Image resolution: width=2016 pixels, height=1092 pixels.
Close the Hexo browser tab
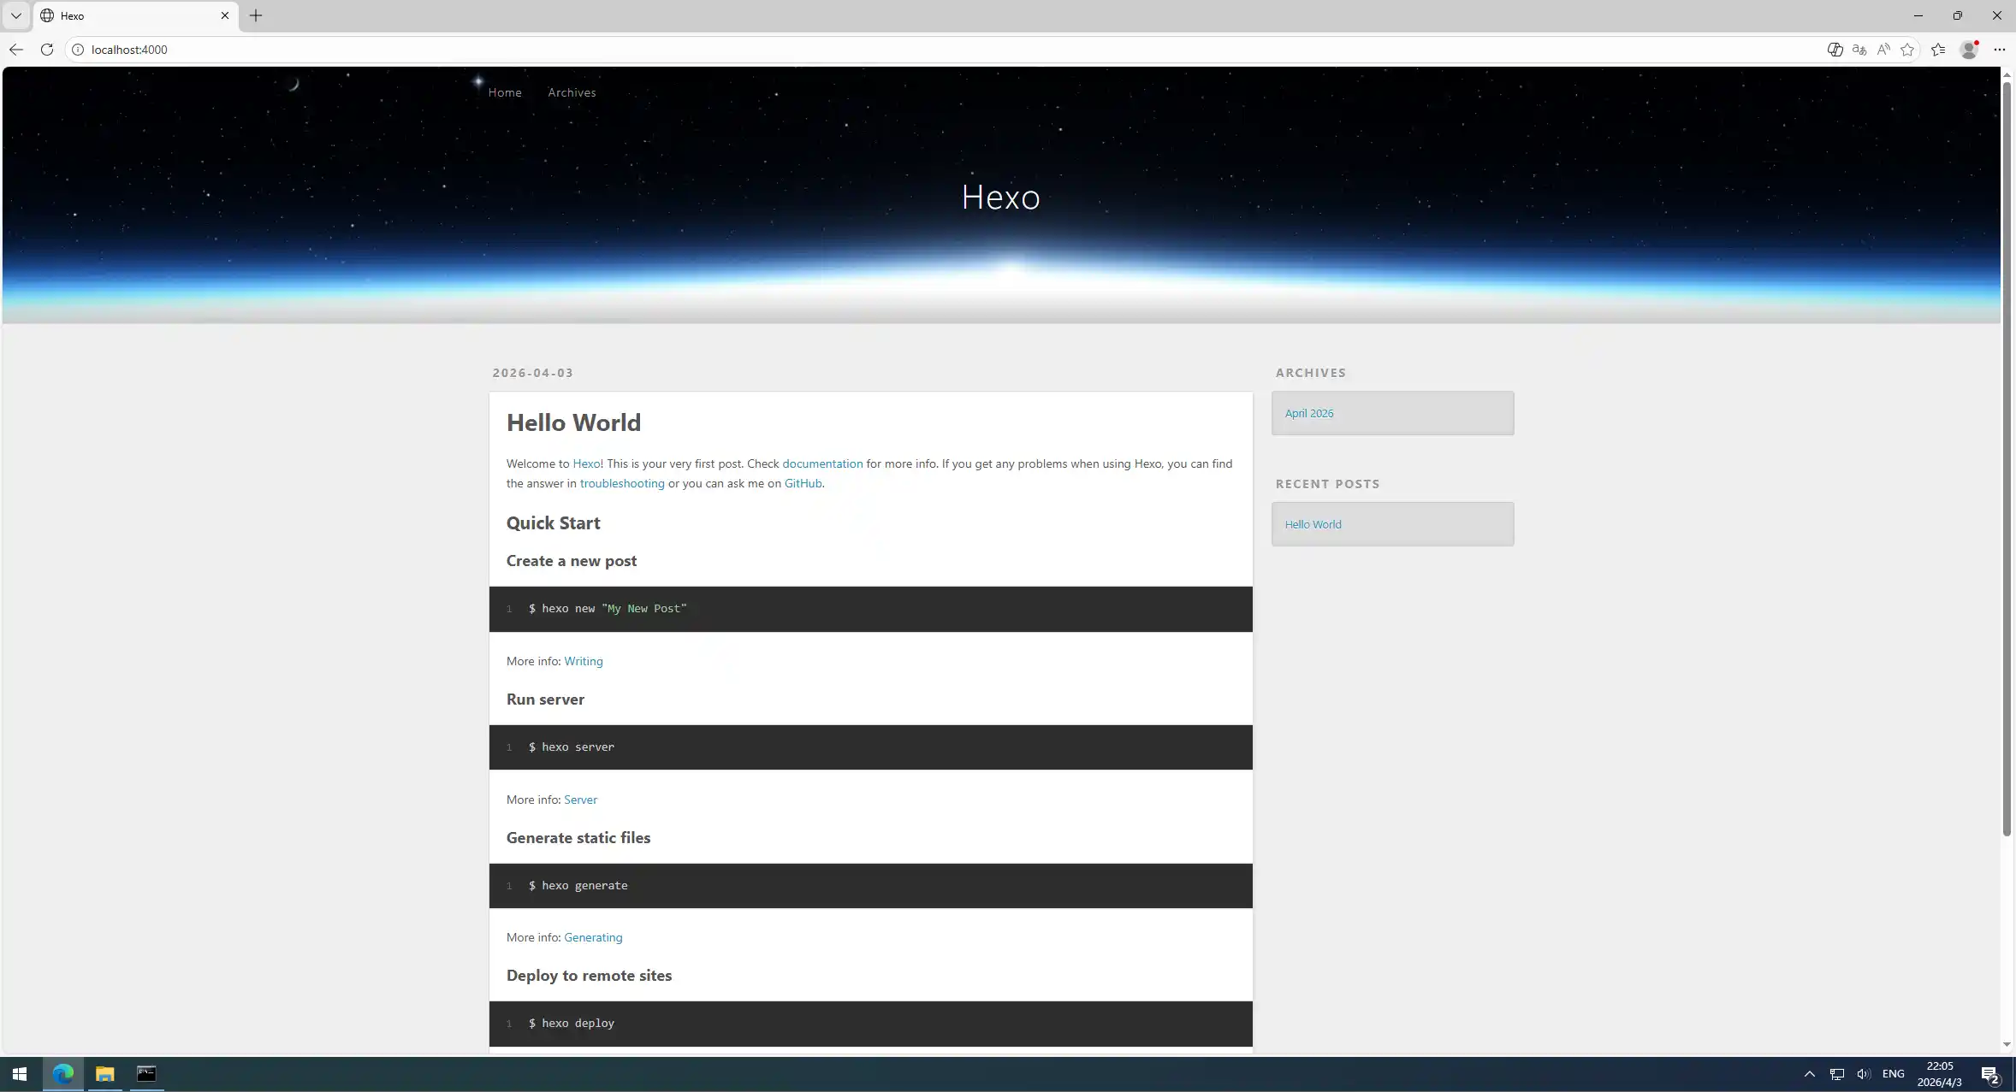click(x=225, y=15)
